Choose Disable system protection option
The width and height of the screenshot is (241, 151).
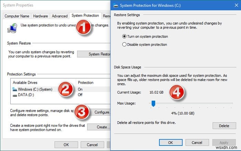(x=124, y=44)
